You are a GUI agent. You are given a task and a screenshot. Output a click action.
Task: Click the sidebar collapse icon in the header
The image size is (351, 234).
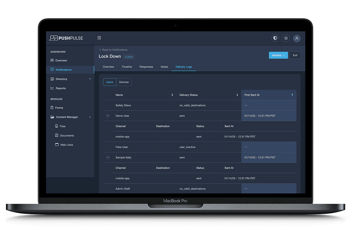click(x=99, y=37)
